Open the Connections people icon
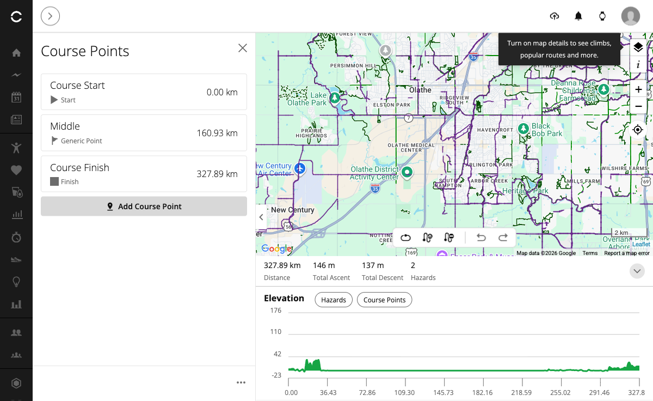This screenshot has height=401, width=653. [x=16, y=332]
